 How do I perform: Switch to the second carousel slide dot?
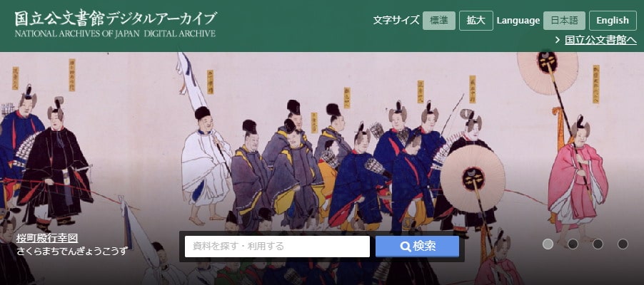coord(573,244)
